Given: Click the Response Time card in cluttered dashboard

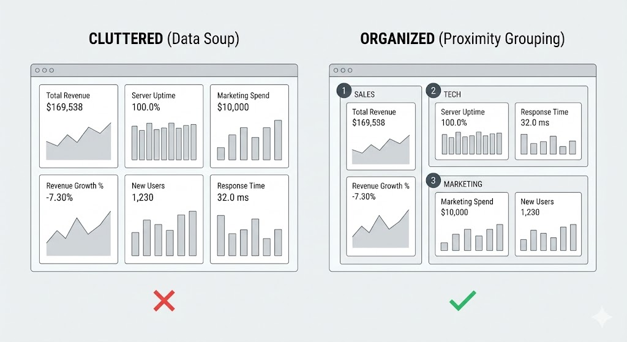Looking at the screenshot, I should tap(249, 219).
